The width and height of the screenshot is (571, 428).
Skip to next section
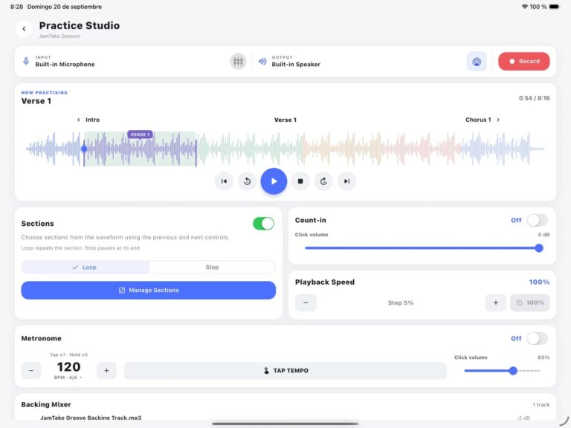click(346, 181)
